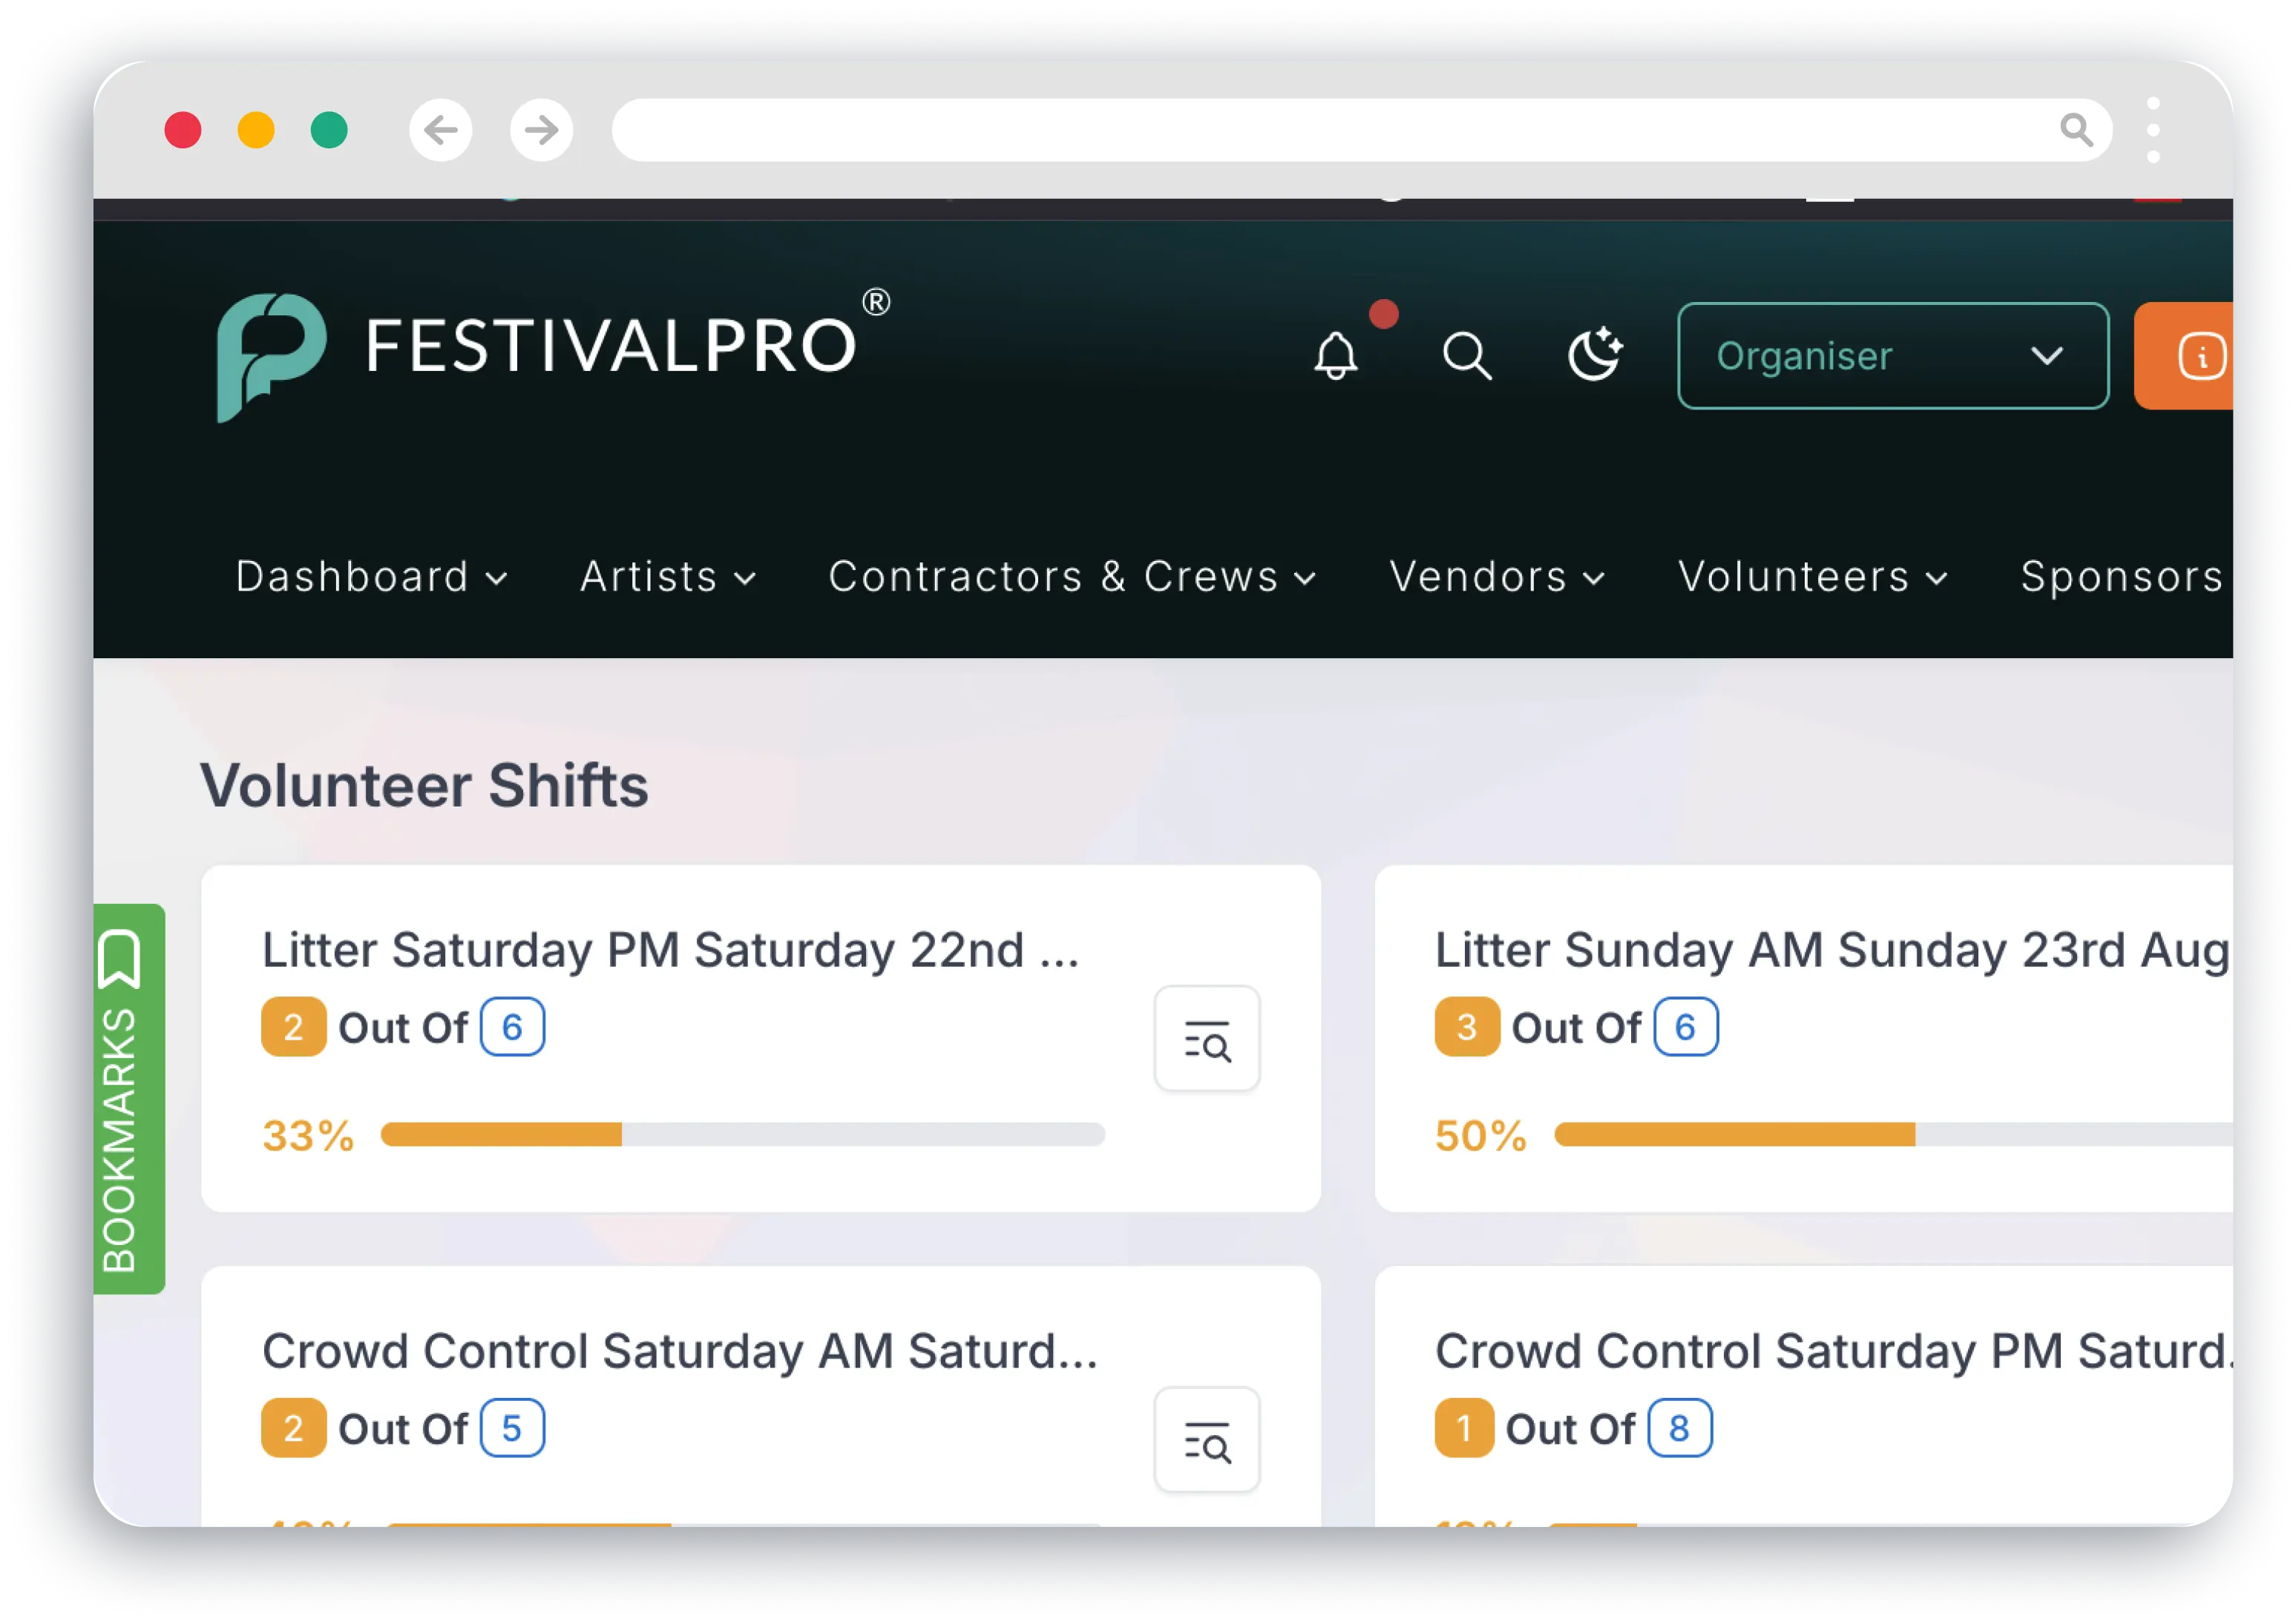Expand the Volunteers menu
The height and width of the screenshot is (1622, 2296).
(1812, 577)
